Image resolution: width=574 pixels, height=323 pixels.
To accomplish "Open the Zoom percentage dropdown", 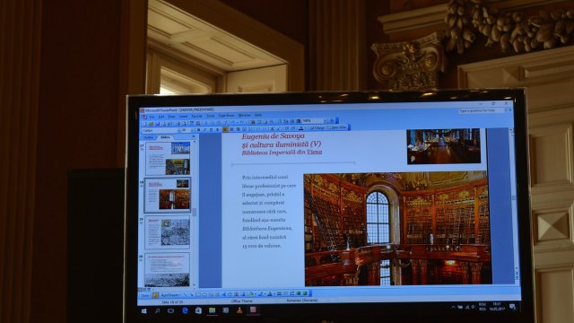I will coord(313,120).
